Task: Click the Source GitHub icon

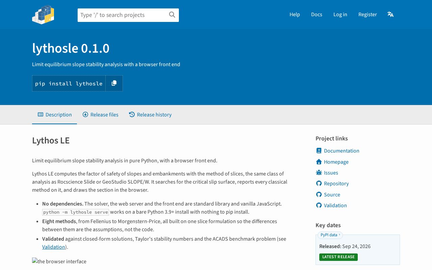Action: pyautogui.click(x=319, y=194)
